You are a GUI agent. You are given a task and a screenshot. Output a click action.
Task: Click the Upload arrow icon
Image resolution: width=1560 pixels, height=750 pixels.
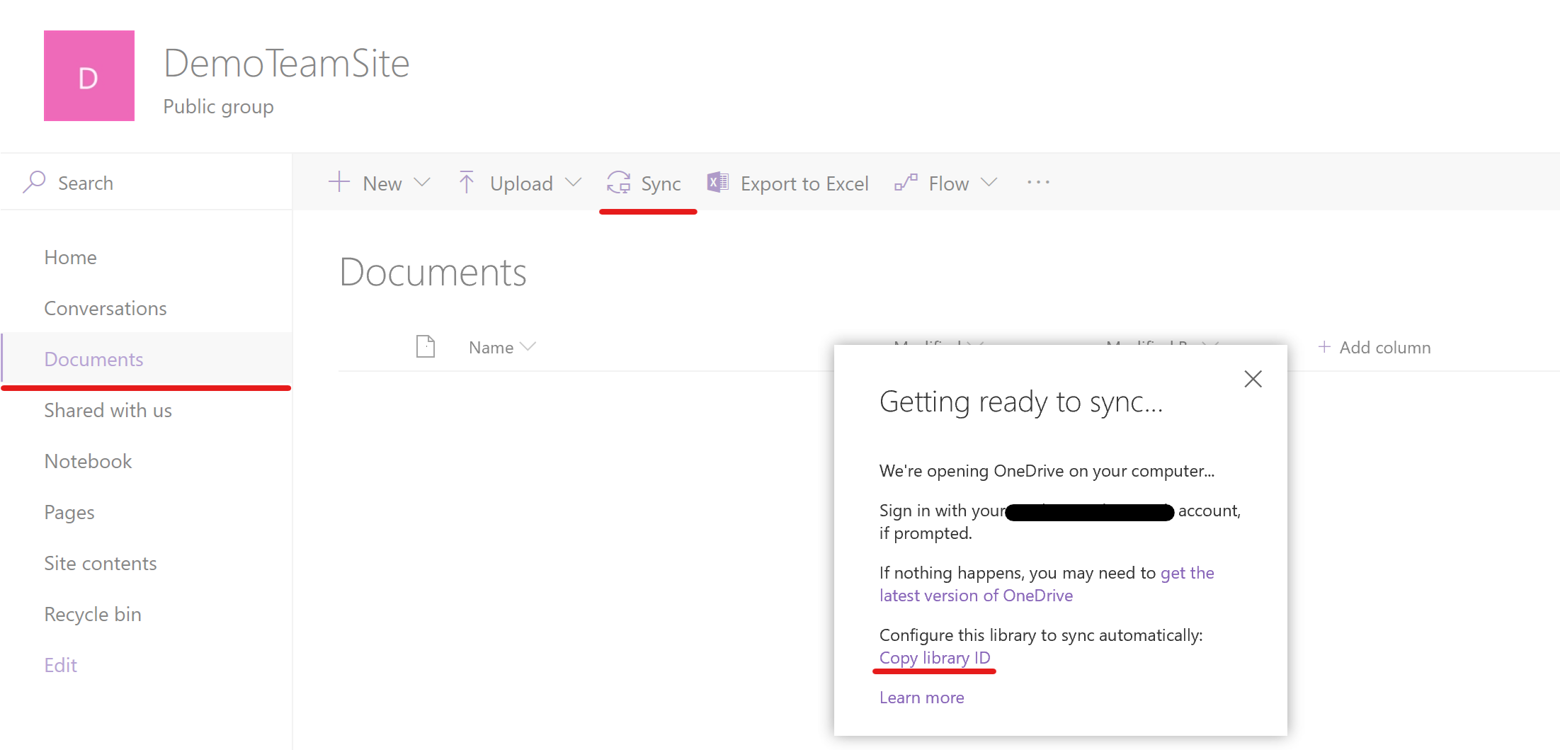(x=466, y=182)
